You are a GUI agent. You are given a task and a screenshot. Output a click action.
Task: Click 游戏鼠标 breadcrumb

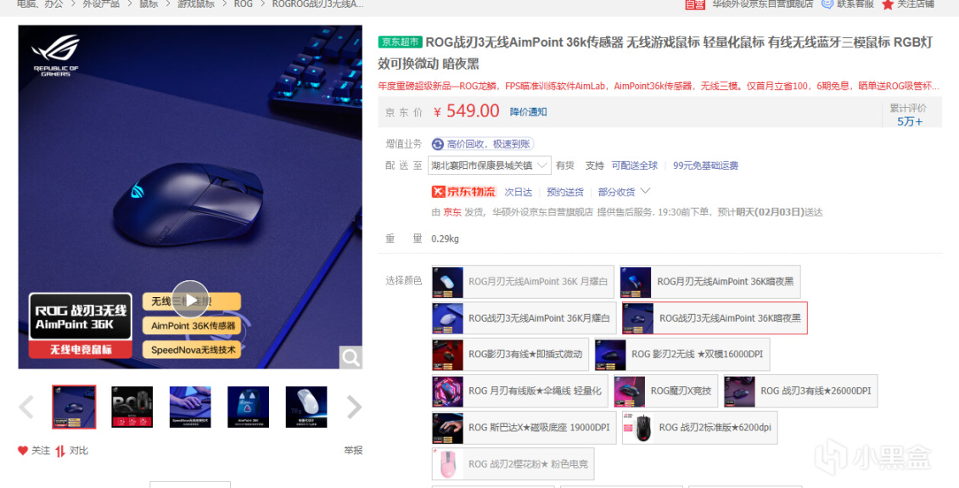coord(196,4)
